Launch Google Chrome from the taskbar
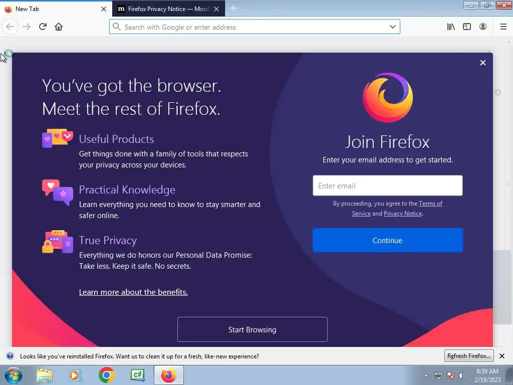The height and width of the screenshot is (385, 513). point(106,375)
